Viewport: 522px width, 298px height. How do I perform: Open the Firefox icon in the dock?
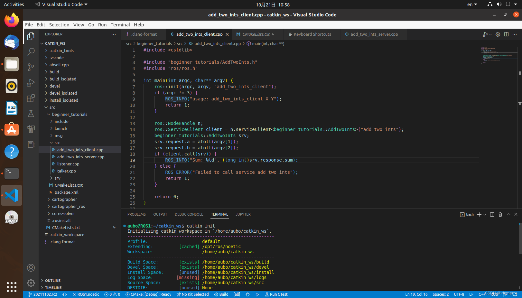point(11,20)
